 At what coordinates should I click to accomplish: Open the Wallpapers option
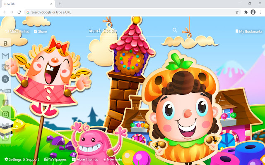click(55, 159)
